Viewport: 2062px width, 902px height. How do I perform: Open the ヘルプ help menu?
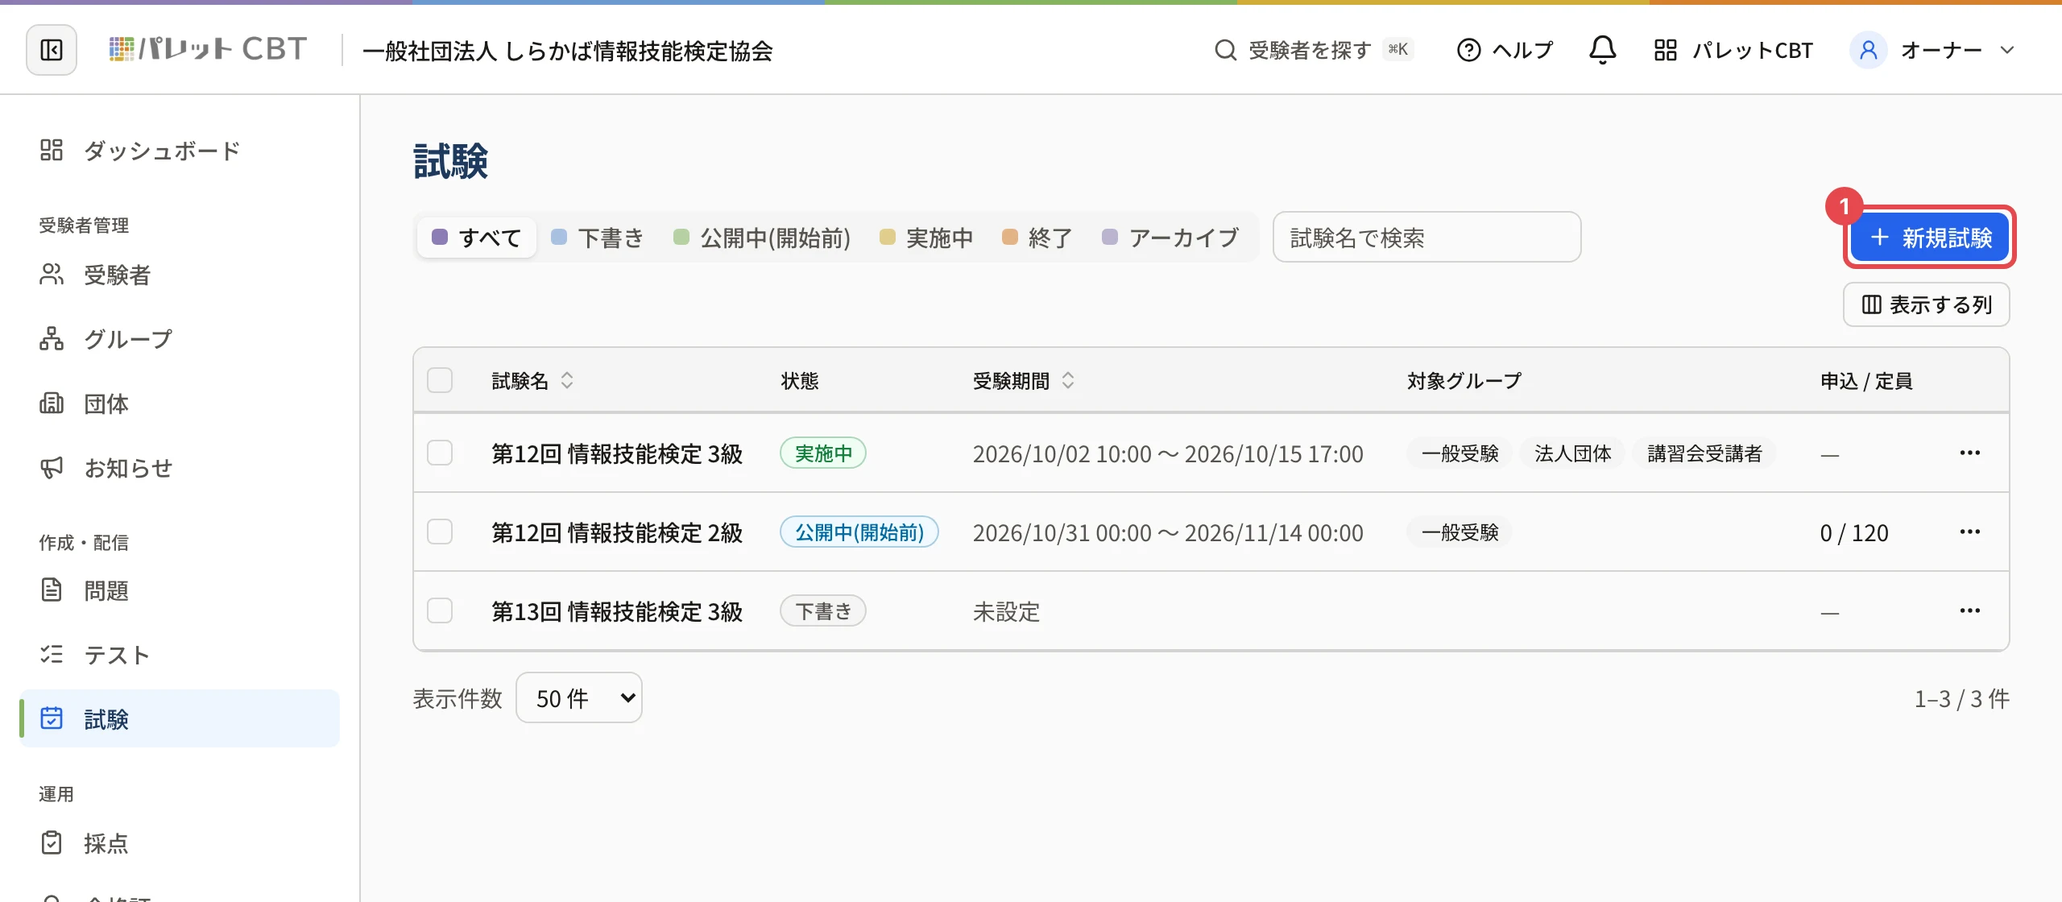point(1505,50)
